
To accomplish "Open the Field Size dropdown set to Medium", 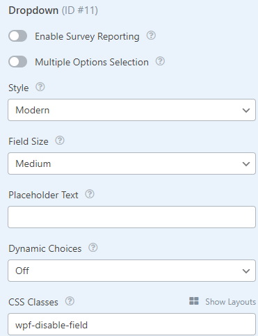I will point(131,163).
